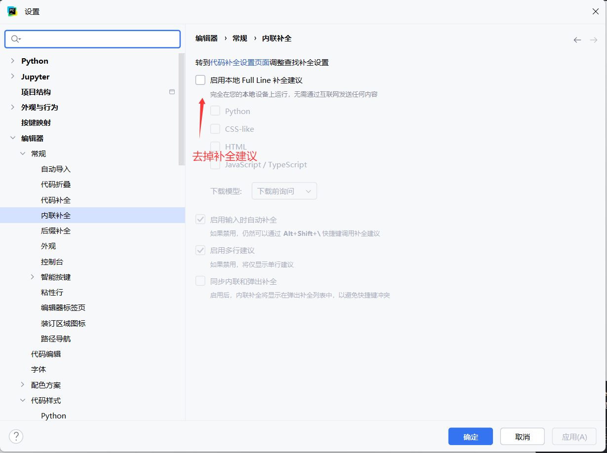Image resolution: width=607 pixels, height=453 pixels.
Task: Click the back navigation arrow
Action: pyautogui.click(x=577, y=40)
